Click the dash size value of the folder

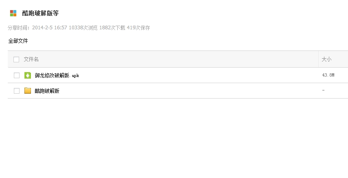pos(323,90)
